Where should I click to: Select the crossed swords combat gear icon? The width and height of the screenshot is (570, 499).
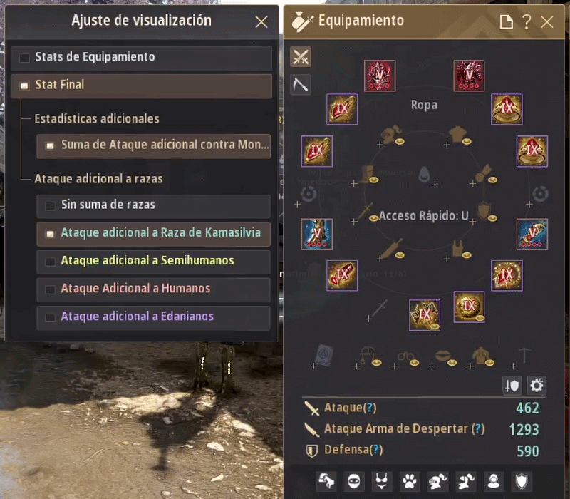tap(301, 57)
